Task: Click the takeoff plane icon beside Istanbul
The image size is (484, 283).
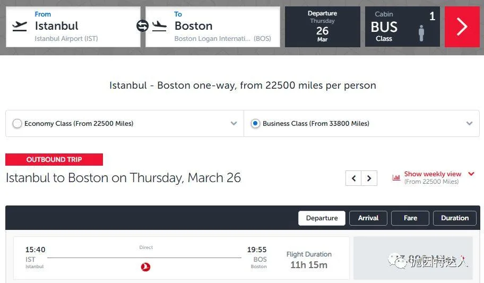Action: coord(20,26)
